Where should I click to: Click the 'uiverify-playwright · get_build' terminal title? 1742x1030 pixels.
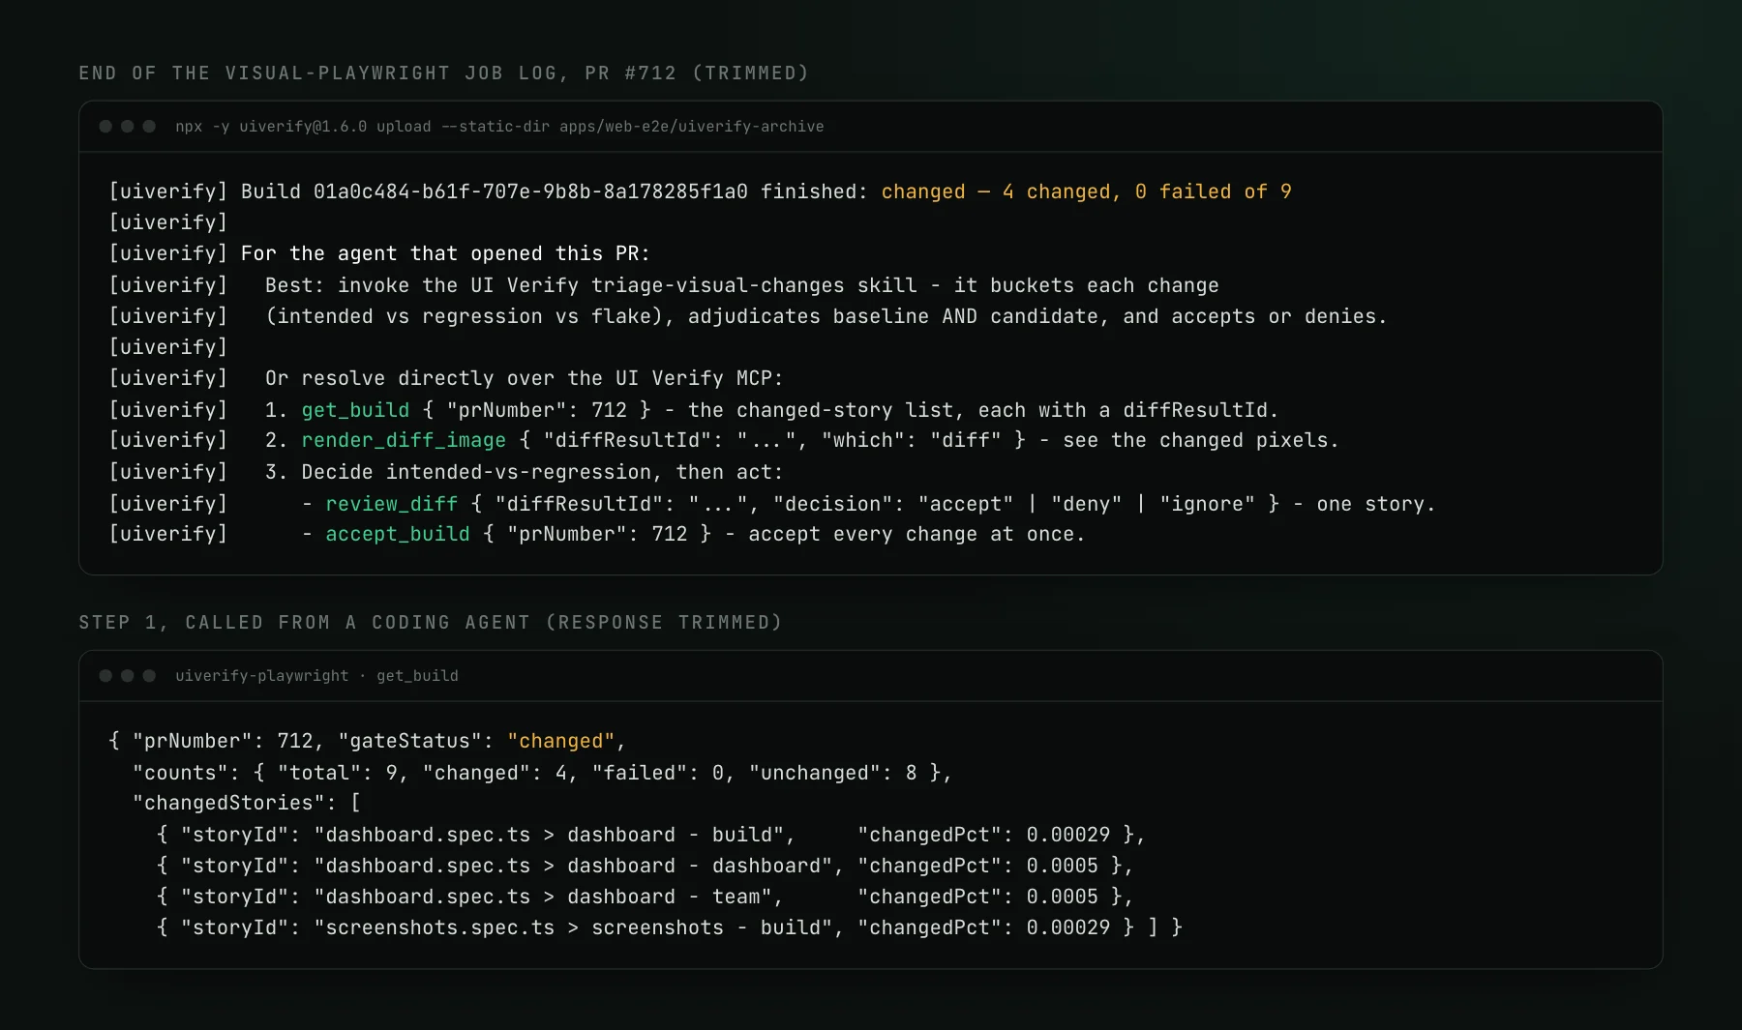[316, 676]
